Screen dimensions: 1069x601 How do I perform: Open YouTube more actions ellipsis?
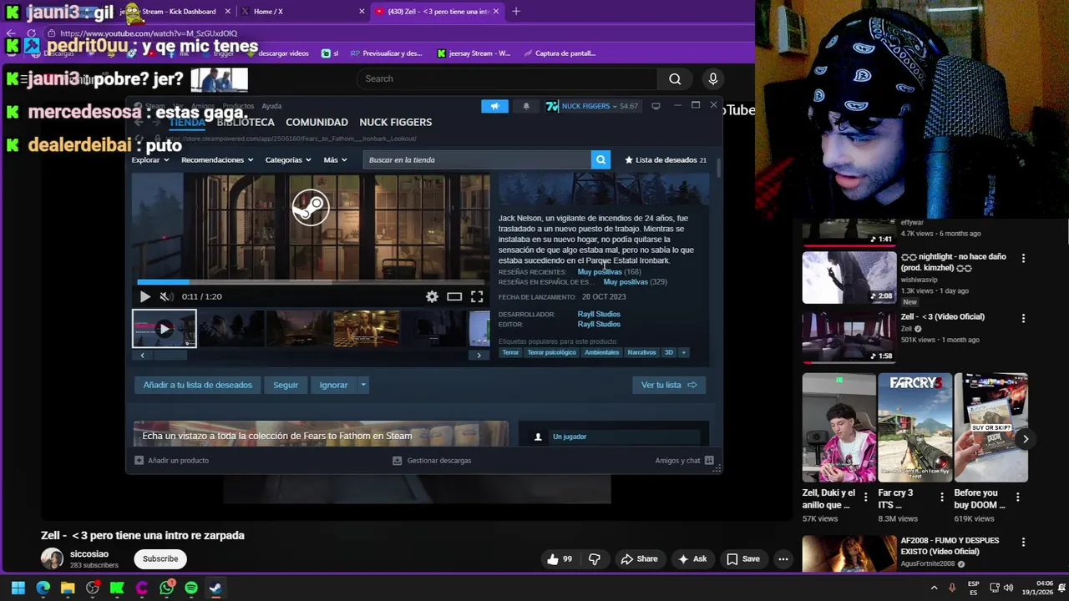click(x=783, y=559)
